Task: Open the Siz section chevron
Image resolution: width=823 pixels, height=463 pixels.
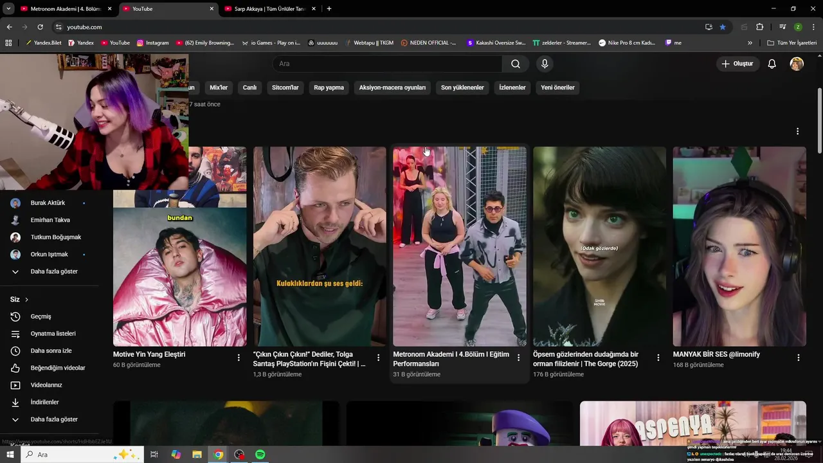Action: [26, 300]
